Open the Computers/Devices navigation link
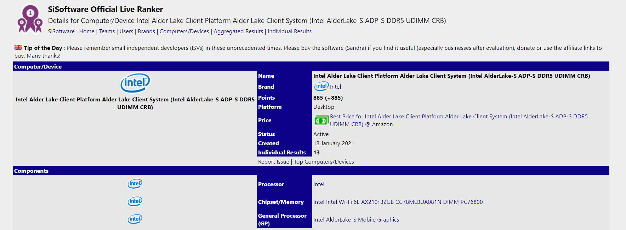626x230 pixels. coord(184,31)
